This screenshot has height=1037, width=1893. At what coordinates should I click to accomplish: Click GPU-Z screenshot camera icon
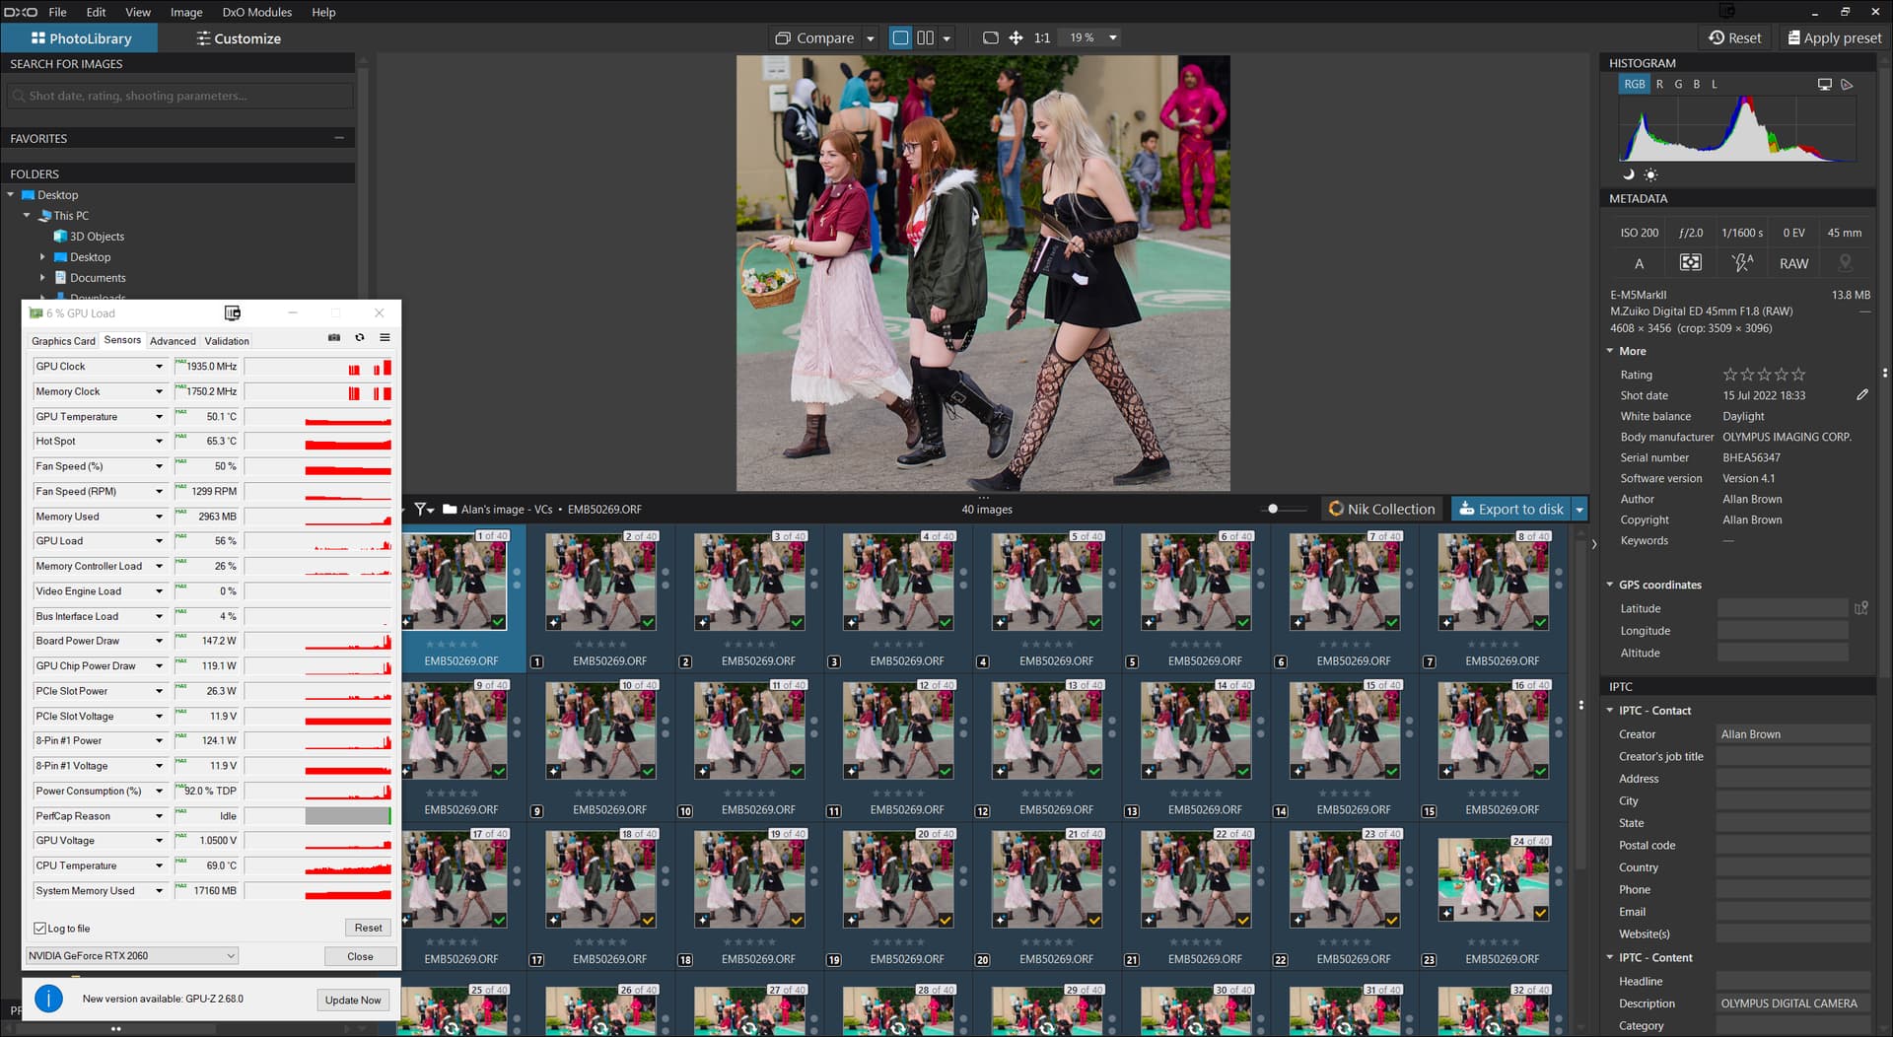(334, 338)
